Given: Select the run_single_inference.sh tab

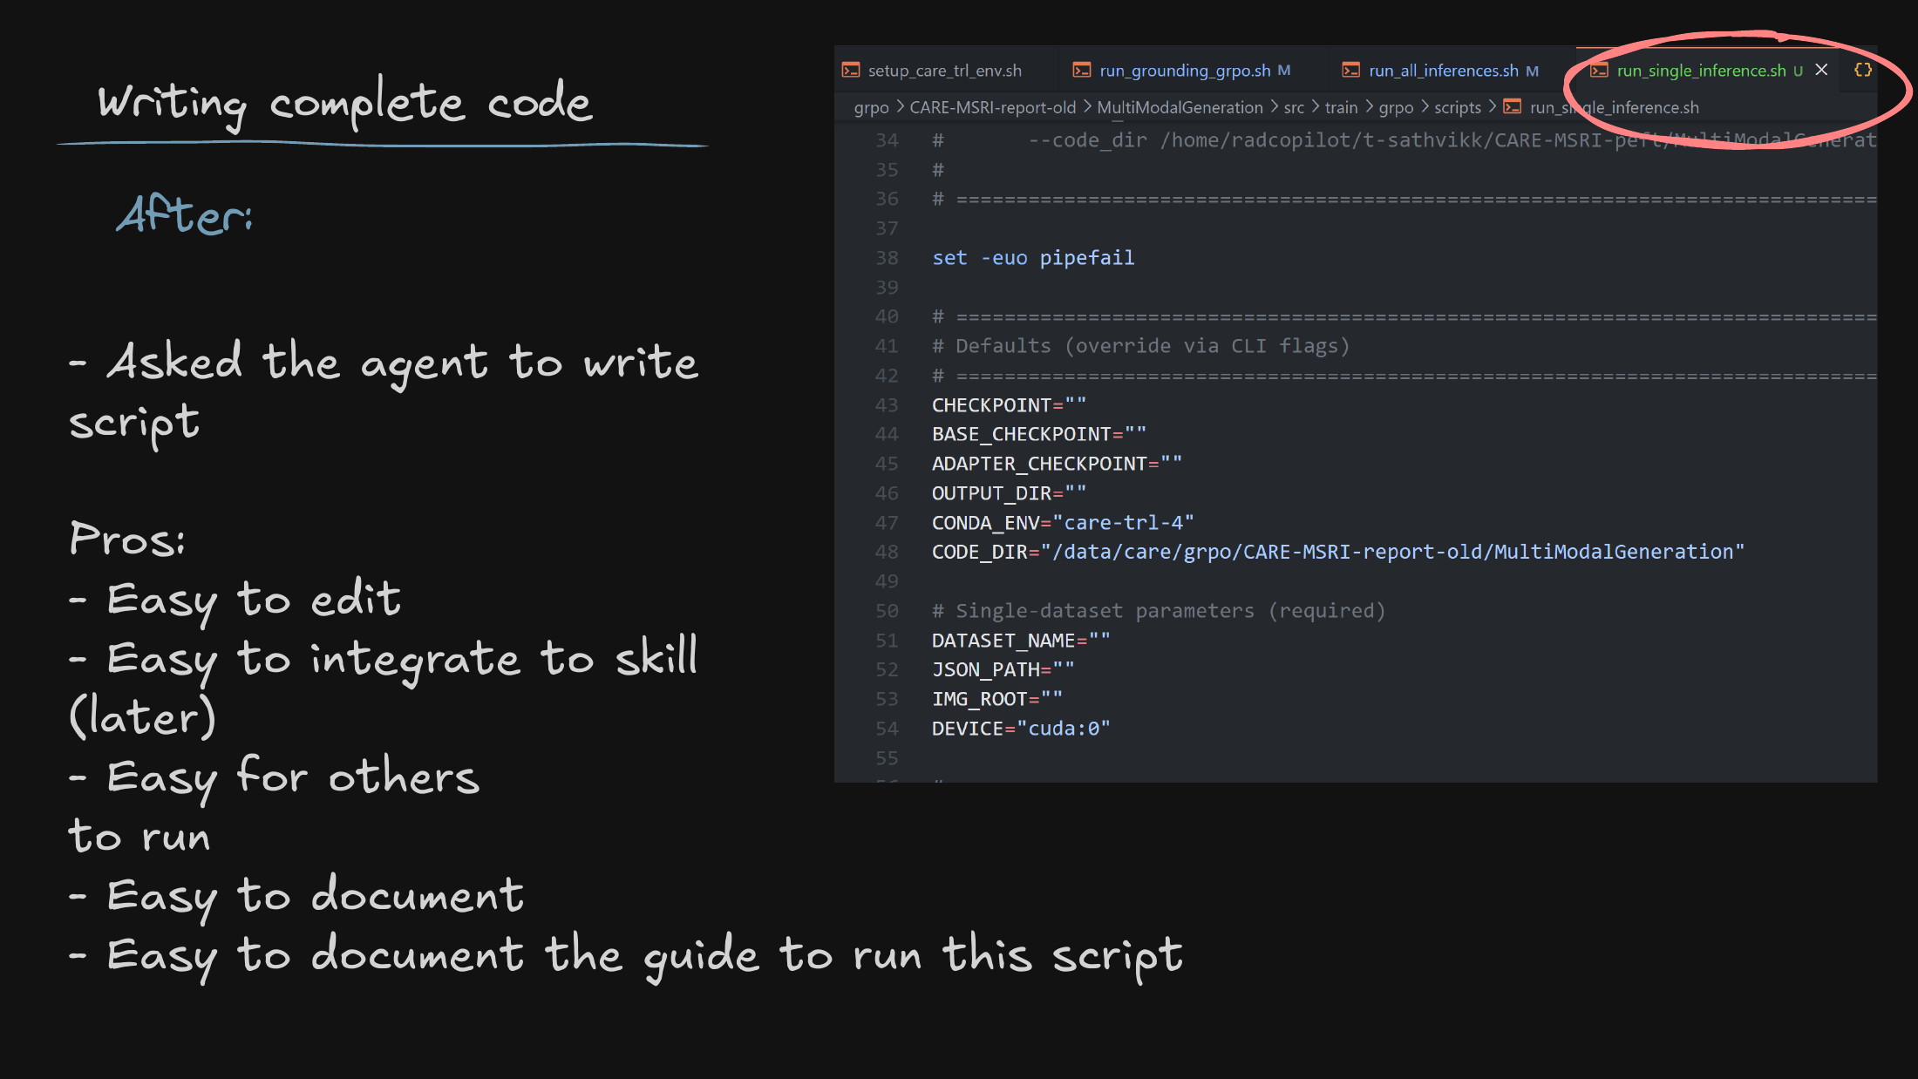Looking at the screenshot, I should (x=1700, y=71).
